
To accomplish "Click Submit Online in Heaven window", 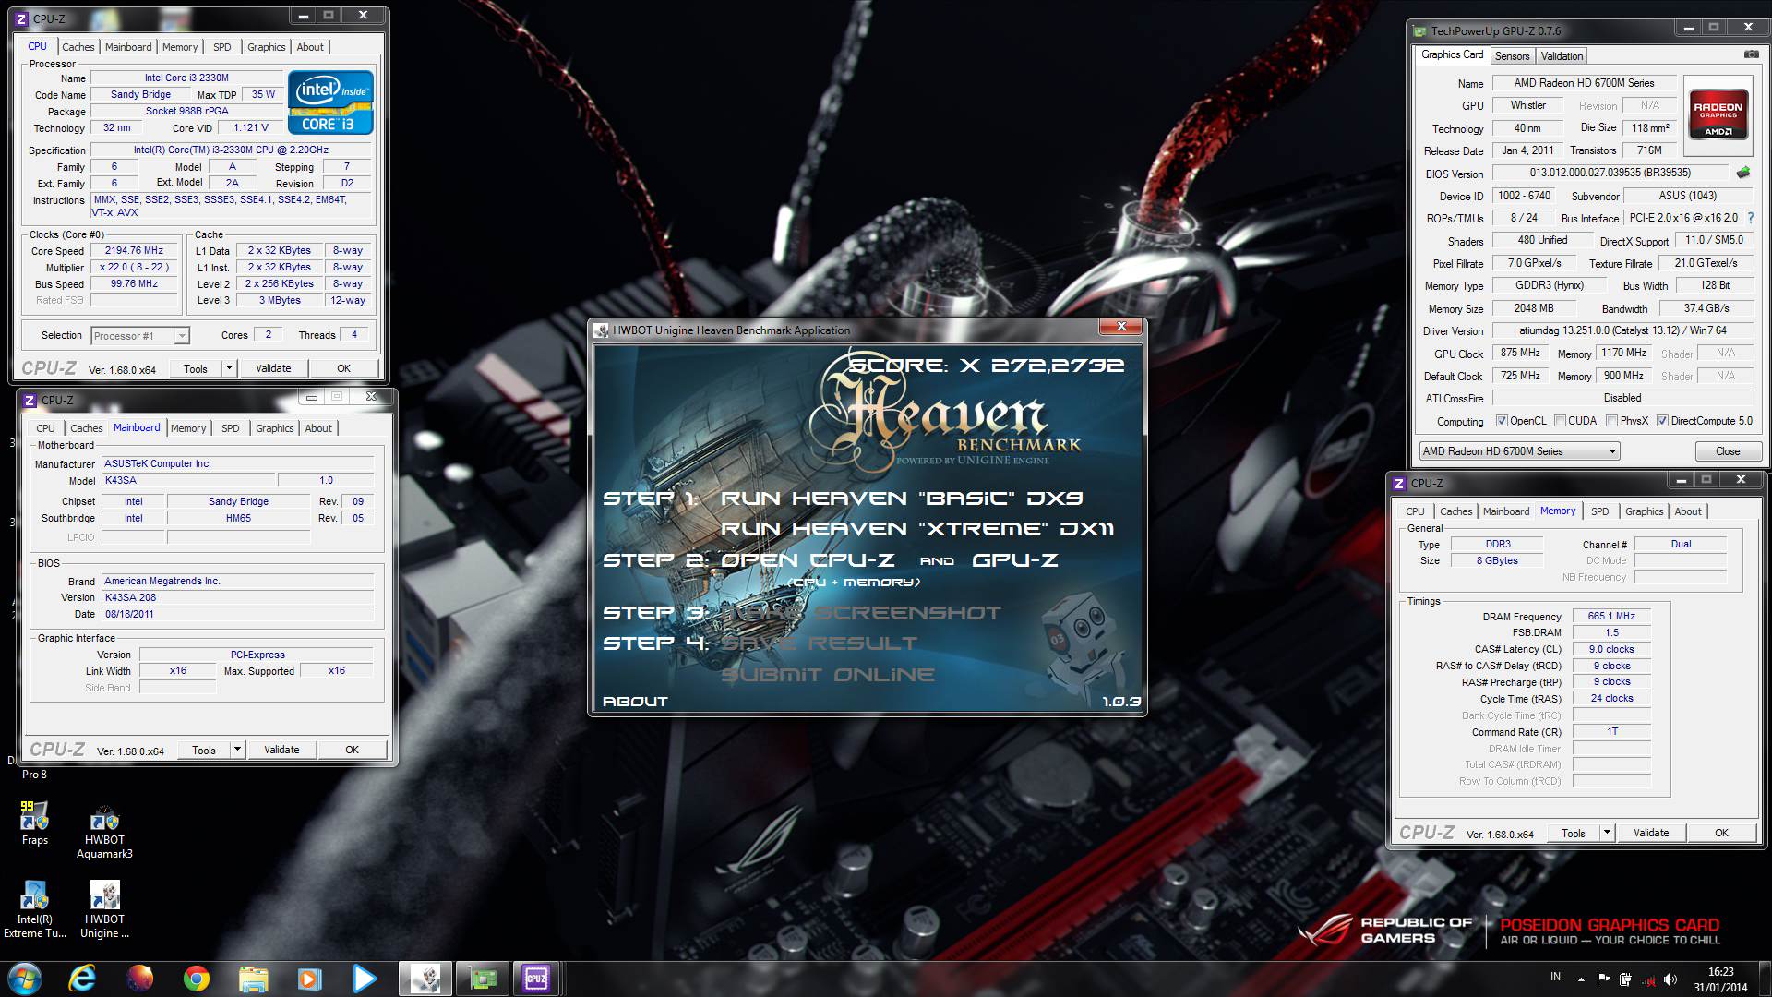I will tap(828, 675).
